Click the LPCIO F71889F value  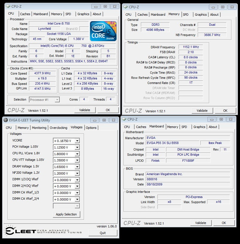coord(188,161)
